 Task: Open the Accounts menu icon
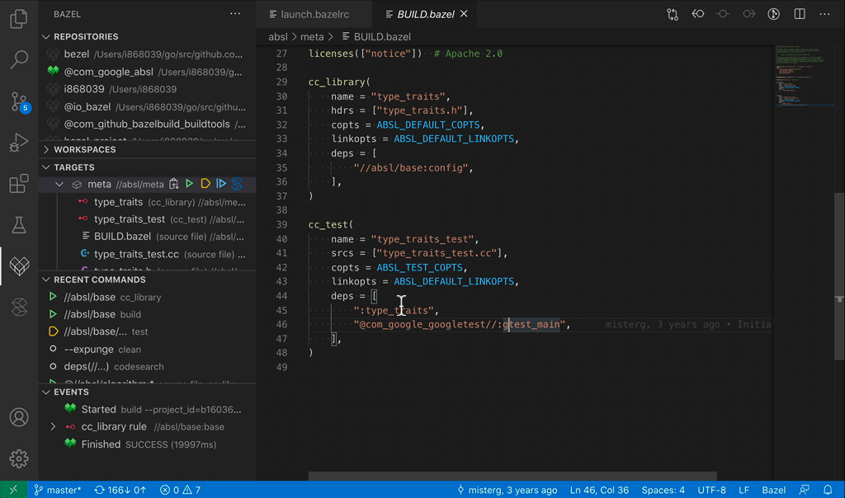coord(19,417)
